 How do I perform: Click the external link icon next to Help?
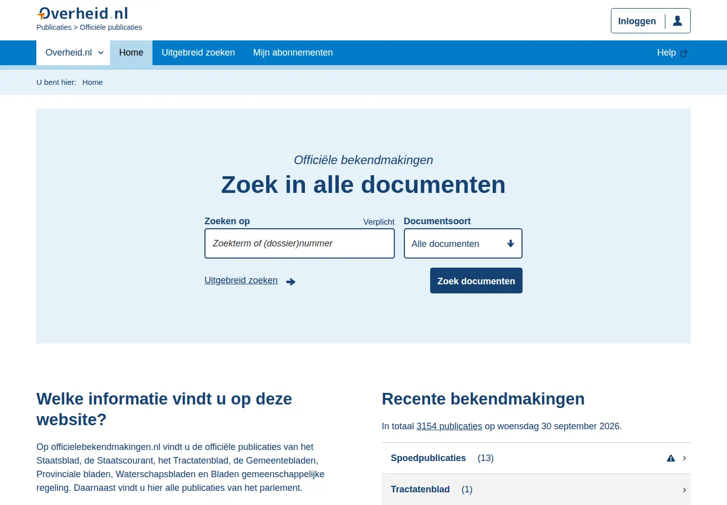click(684, 54)
